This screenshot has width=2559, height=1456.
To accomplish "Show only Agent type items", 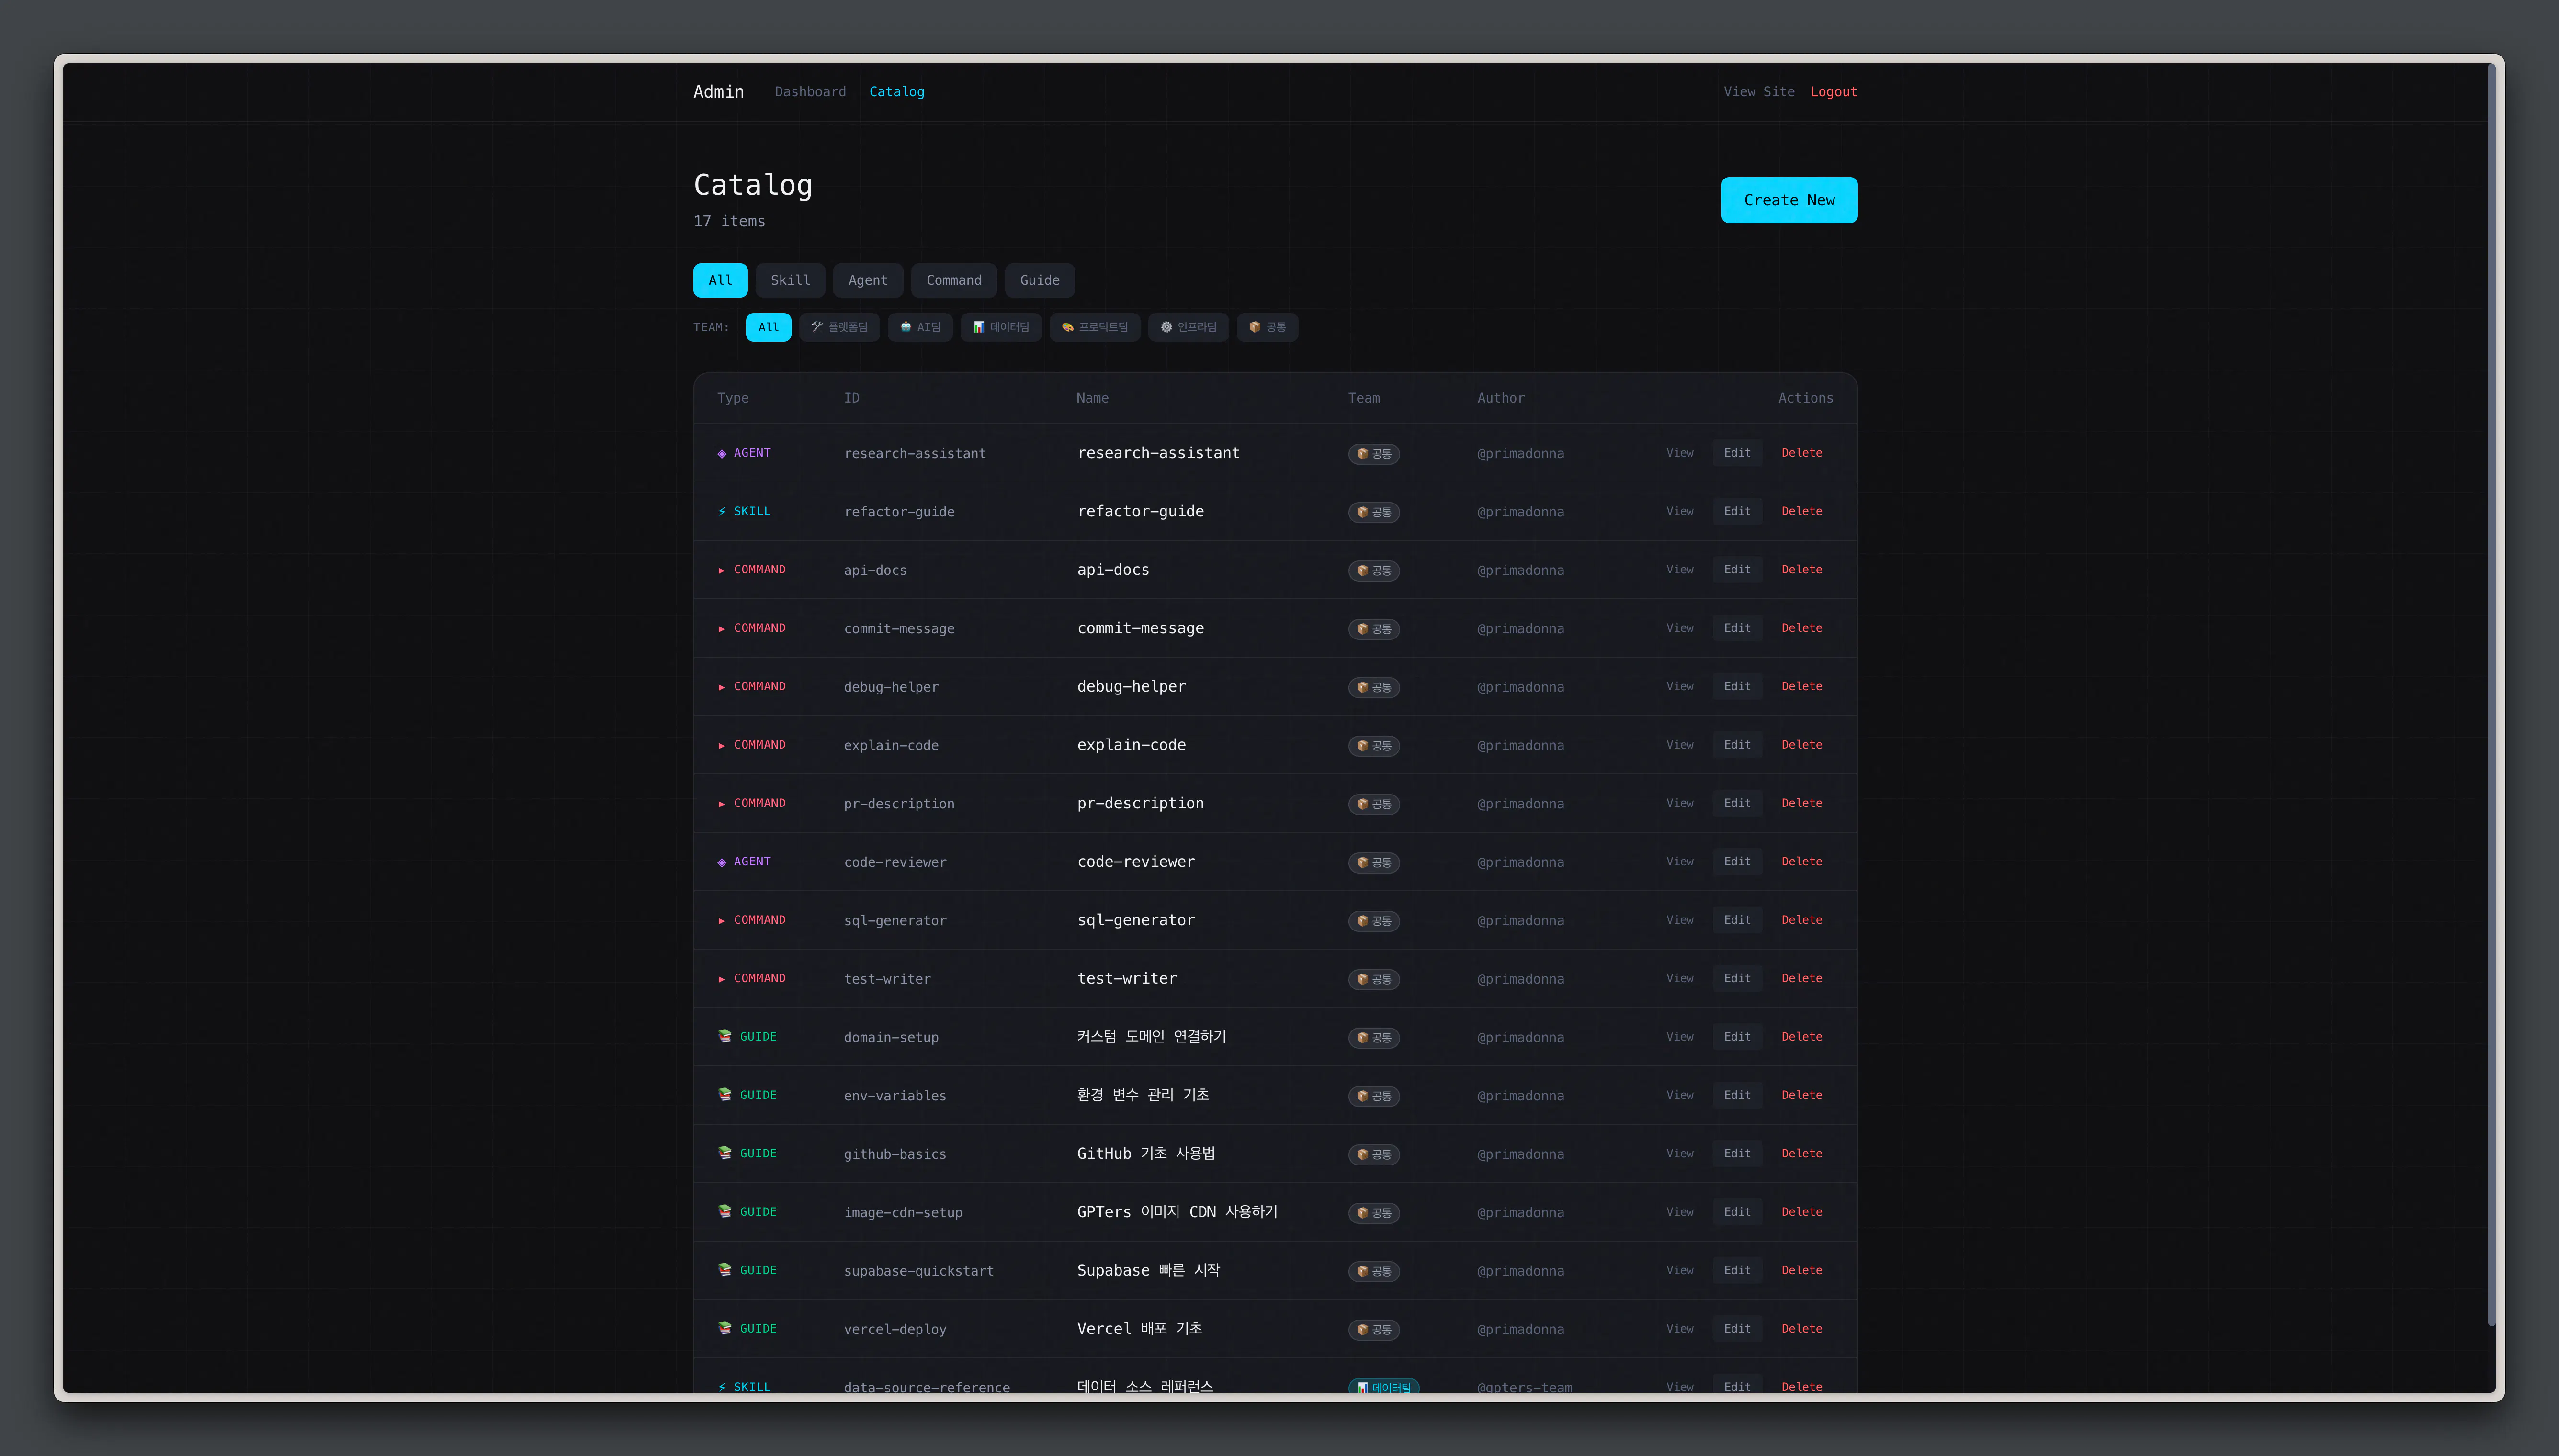I will (867, 280).
